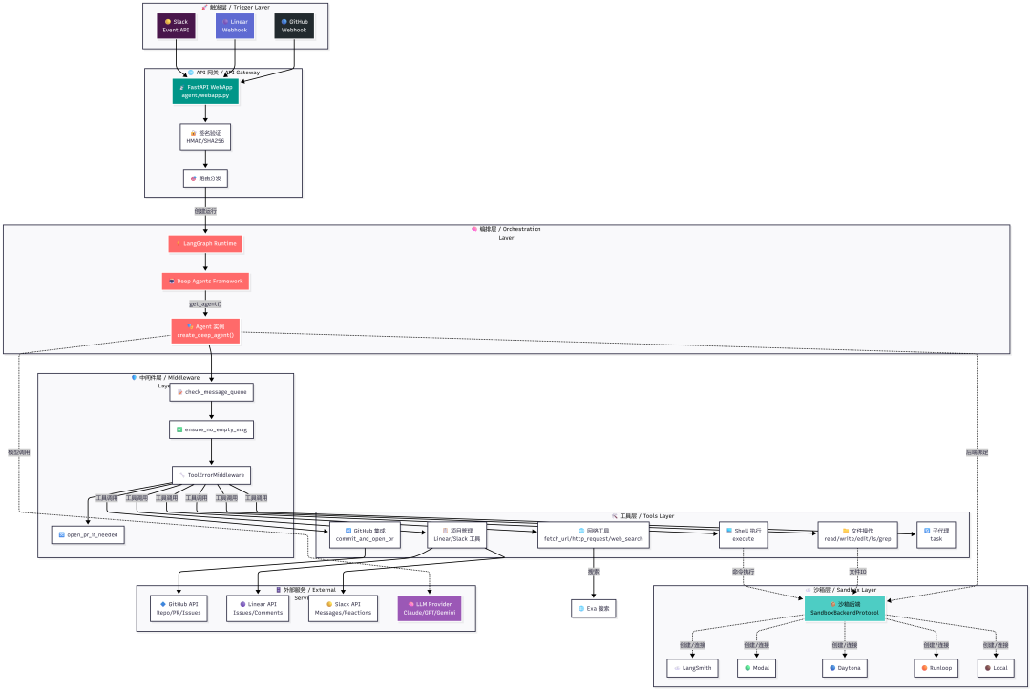Click the 中间件层 / Middleware Layer title
1031x690 pixels.
click(166, 381)
